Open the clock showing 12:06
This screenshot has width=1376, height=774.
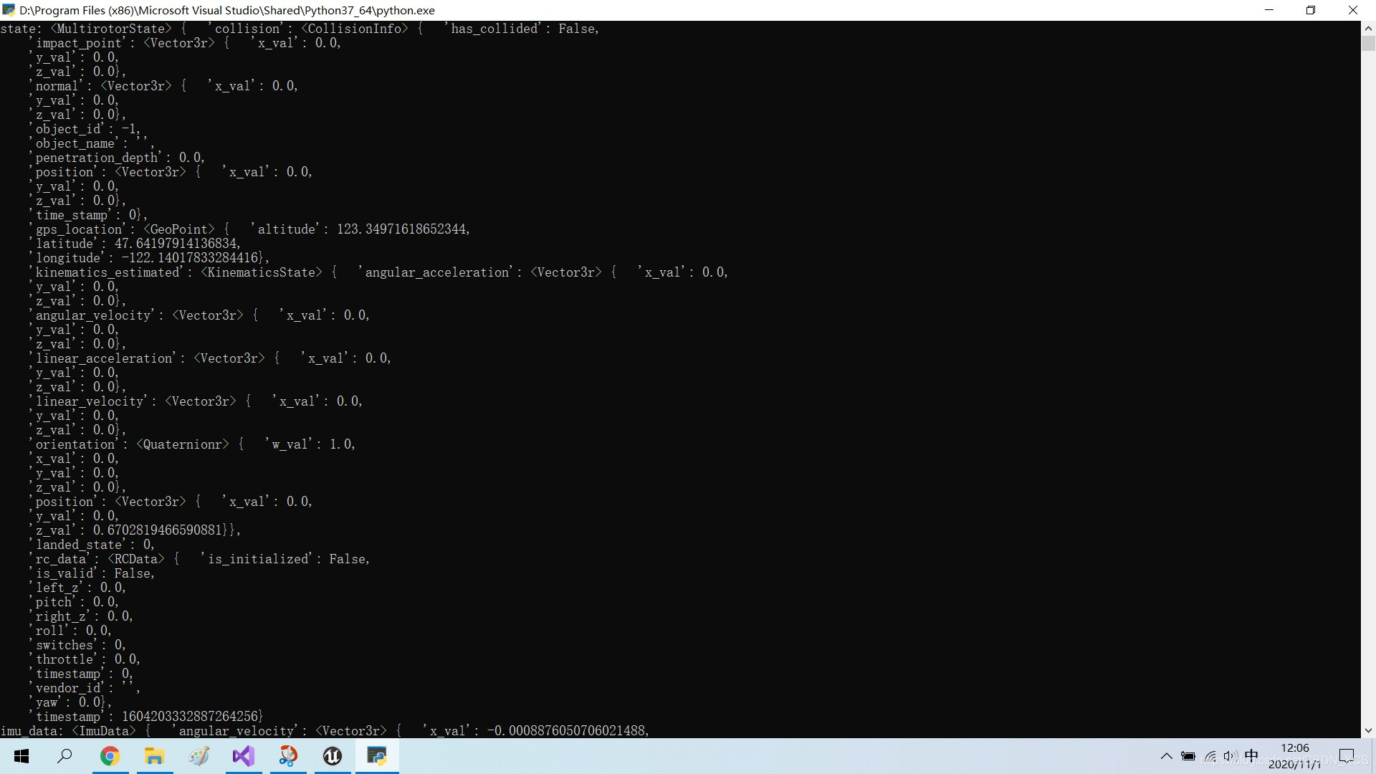point(1294,748)
